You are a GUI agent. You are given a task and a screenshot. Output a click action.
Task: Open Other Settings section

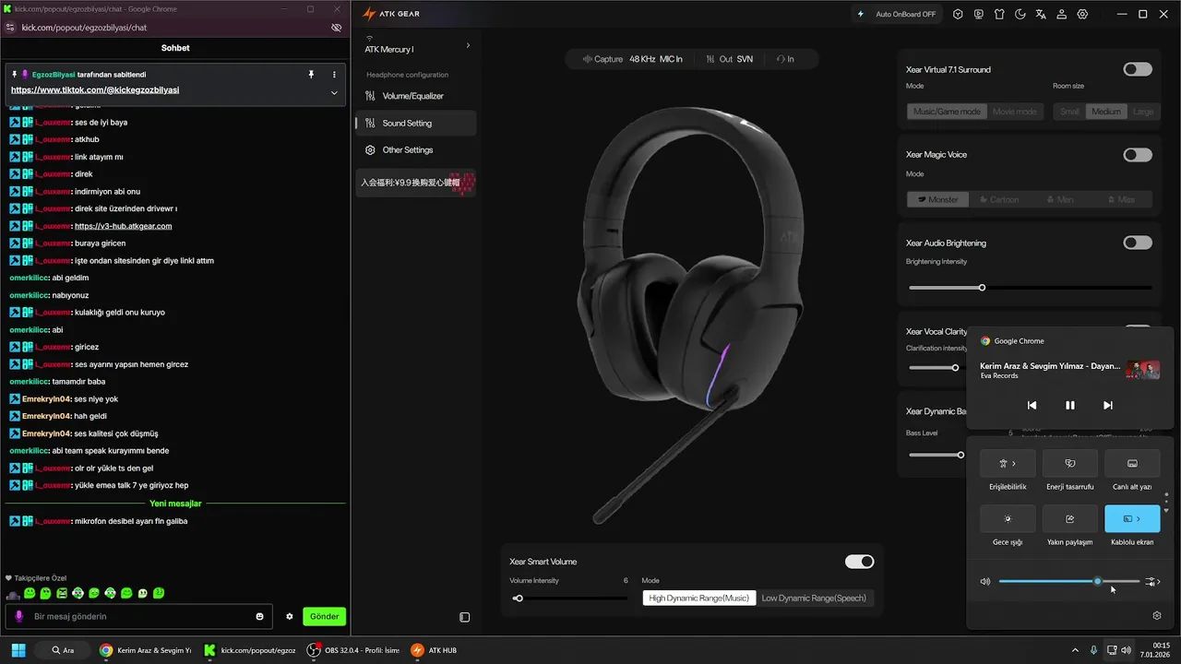[x=415, y=149]
